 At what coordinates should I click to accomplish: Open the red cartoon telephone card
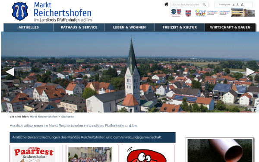(148, 153)
